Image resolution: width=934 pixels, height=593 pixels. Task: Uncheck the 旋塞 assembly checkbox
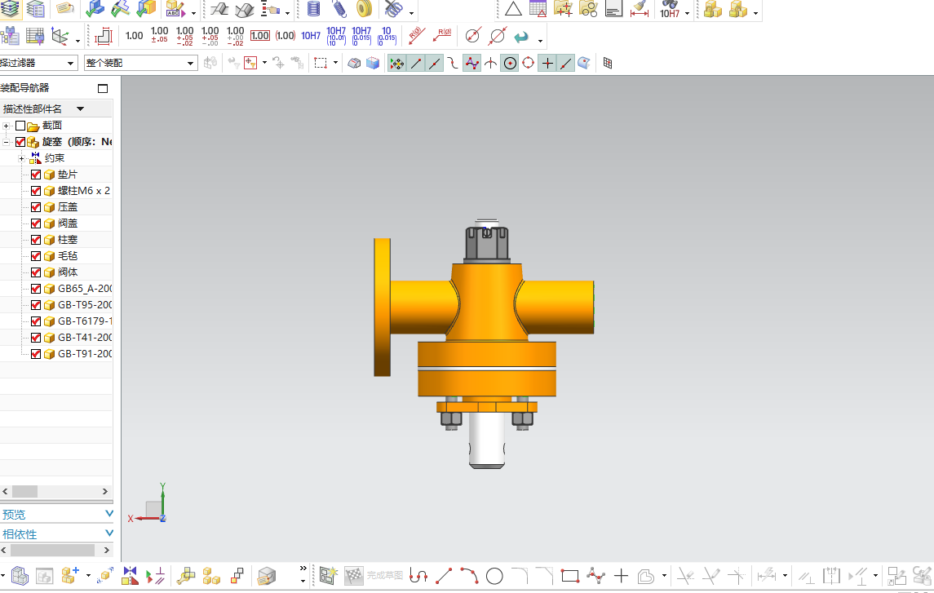pyautogui.click(x=20, y=142)
